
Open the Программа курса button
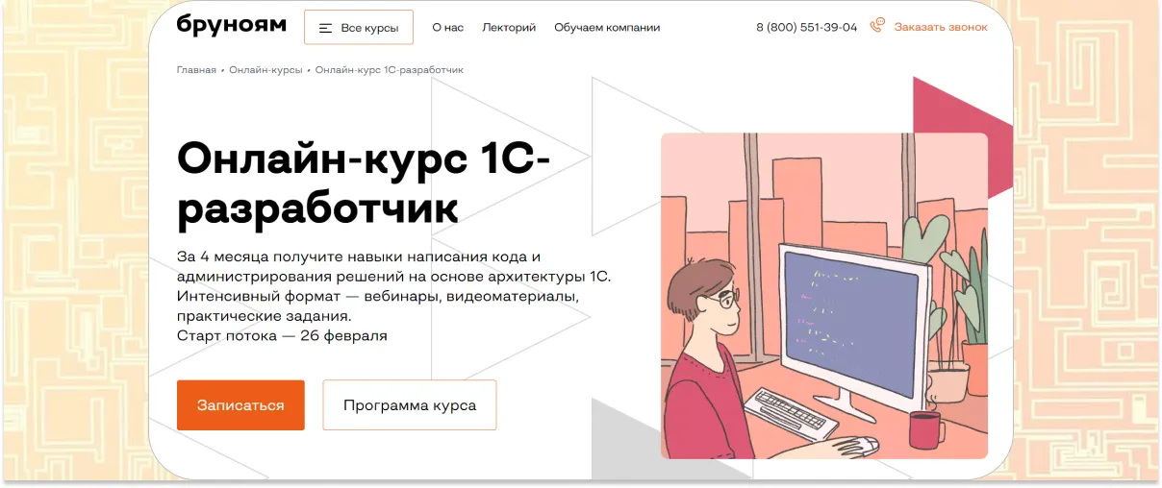409,405
